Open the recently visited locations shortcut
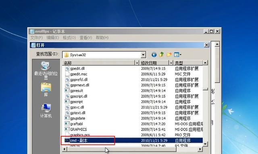This screenshot has height=154, width=258. point(46,70)
